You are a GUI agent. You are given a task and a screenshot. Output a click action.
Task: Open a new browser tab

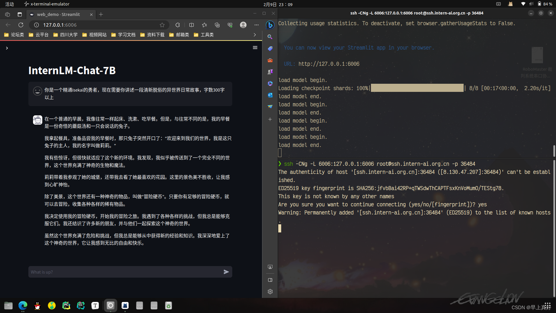[x=101, y=14]
